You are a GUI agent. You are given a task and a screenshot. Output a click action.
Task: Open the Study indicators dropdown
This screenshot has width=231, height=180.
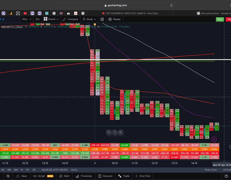89,19
